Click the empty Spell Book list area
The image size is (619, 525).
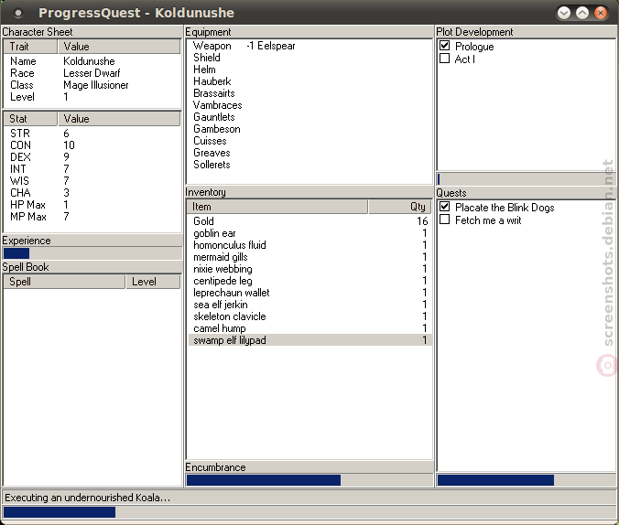coord(92,387)
